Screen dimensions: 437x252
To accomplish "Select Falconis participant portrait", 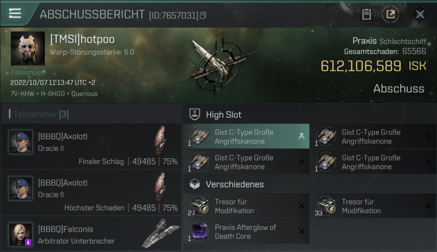I will [x=21, y=234].
